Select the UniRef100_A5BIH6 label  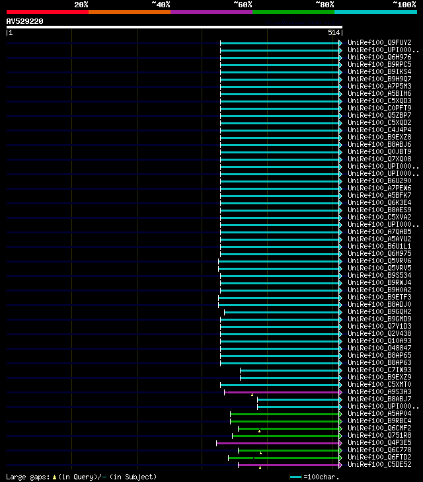coord(379,93)
